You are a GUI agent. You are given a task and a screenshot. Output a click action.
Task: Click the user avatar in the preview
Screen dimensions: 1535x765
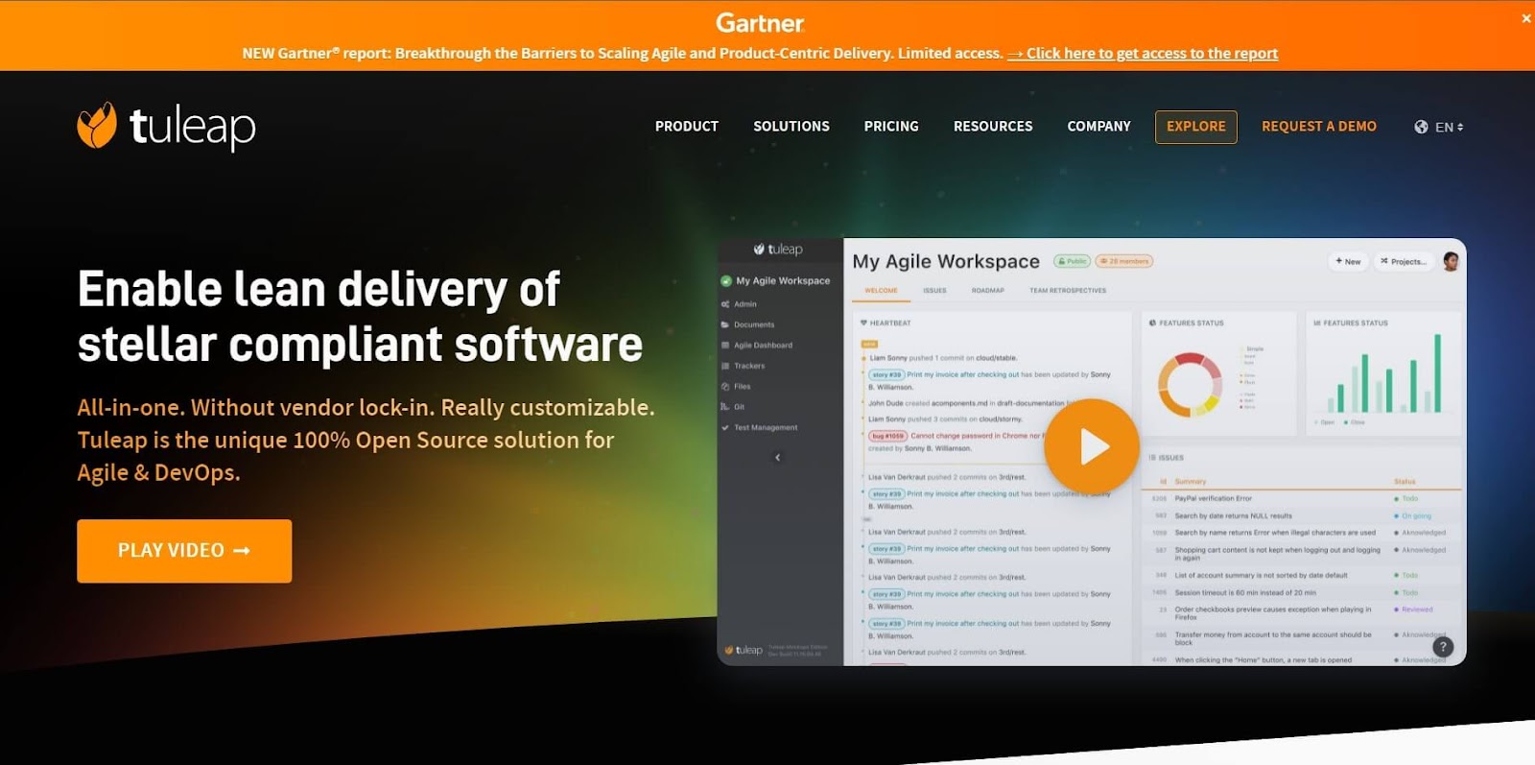coord(1451,261)
